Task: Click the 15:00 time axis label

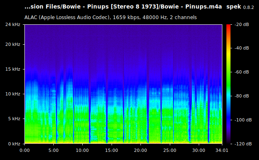Action: [112, 150]
